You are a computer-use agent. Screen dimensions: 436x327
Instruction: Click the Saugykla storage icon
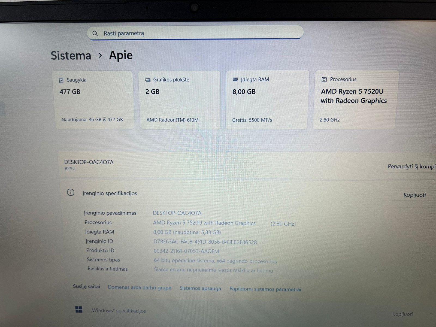click(x=61, y=80)
